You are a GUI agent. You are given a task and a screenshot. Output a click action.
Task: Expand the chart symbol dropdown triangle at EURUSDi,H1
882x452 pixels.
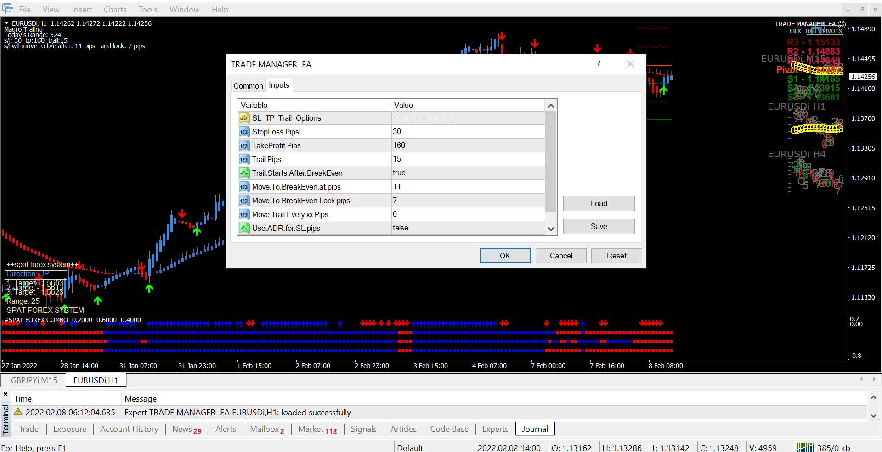(6, 23)
